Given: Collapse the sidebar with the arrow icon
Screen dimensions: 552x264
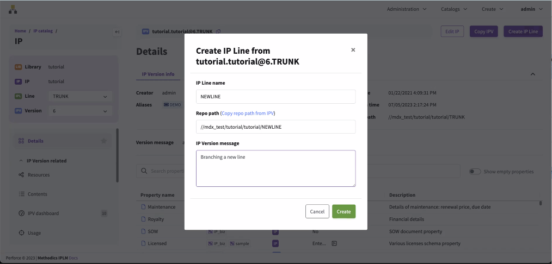Looking at the screenshot, I should pyautogui.click(x=117, y=32).
